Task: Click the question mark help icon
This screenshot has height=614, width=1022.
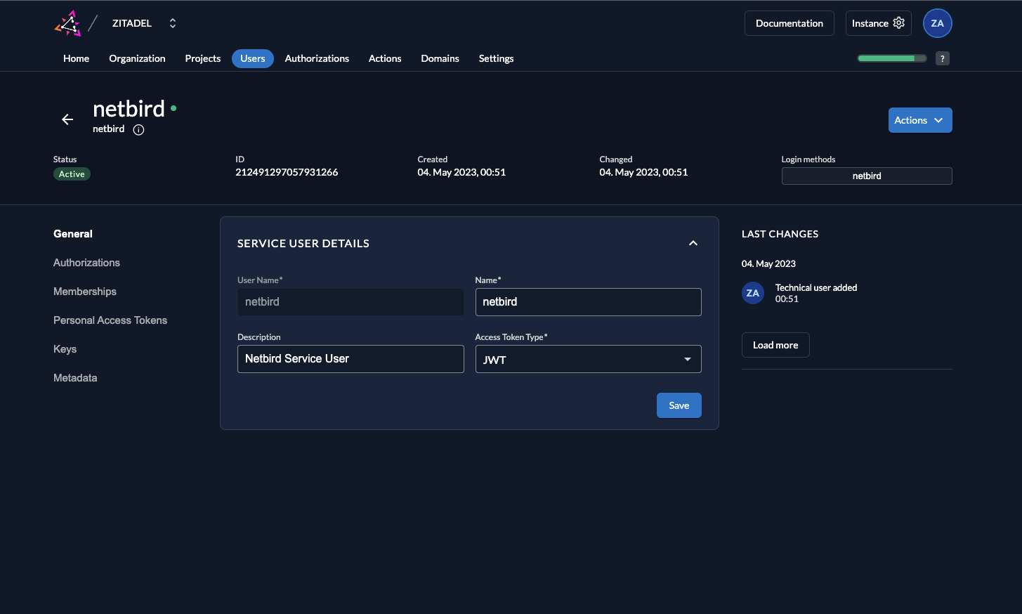Action: (x=943, y=58)
